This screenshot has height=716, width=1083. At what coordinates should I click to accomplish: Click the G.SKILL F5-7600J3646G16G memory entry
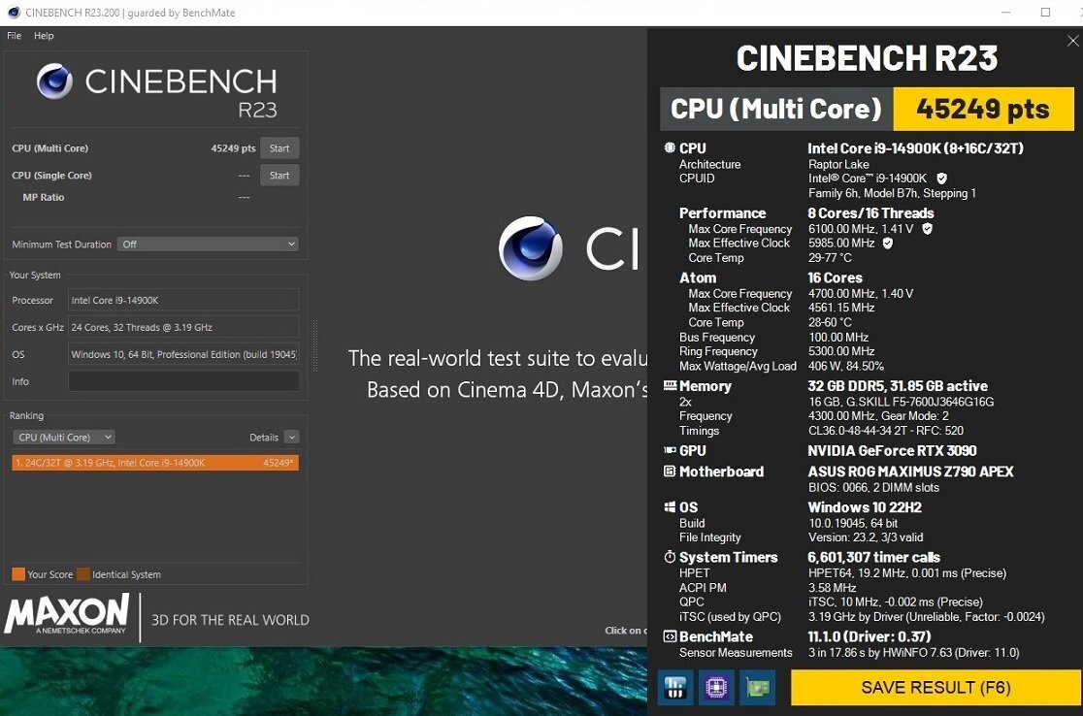coord(902,402)
